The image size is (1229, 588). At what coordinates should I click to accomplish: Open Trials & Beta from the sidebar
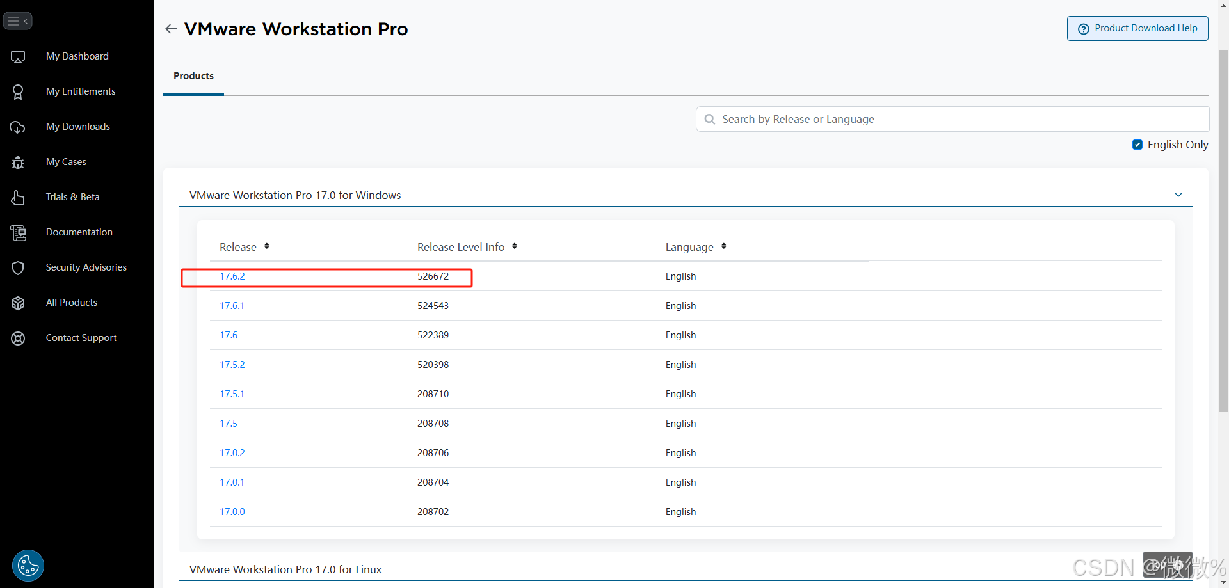pos(73,197)
